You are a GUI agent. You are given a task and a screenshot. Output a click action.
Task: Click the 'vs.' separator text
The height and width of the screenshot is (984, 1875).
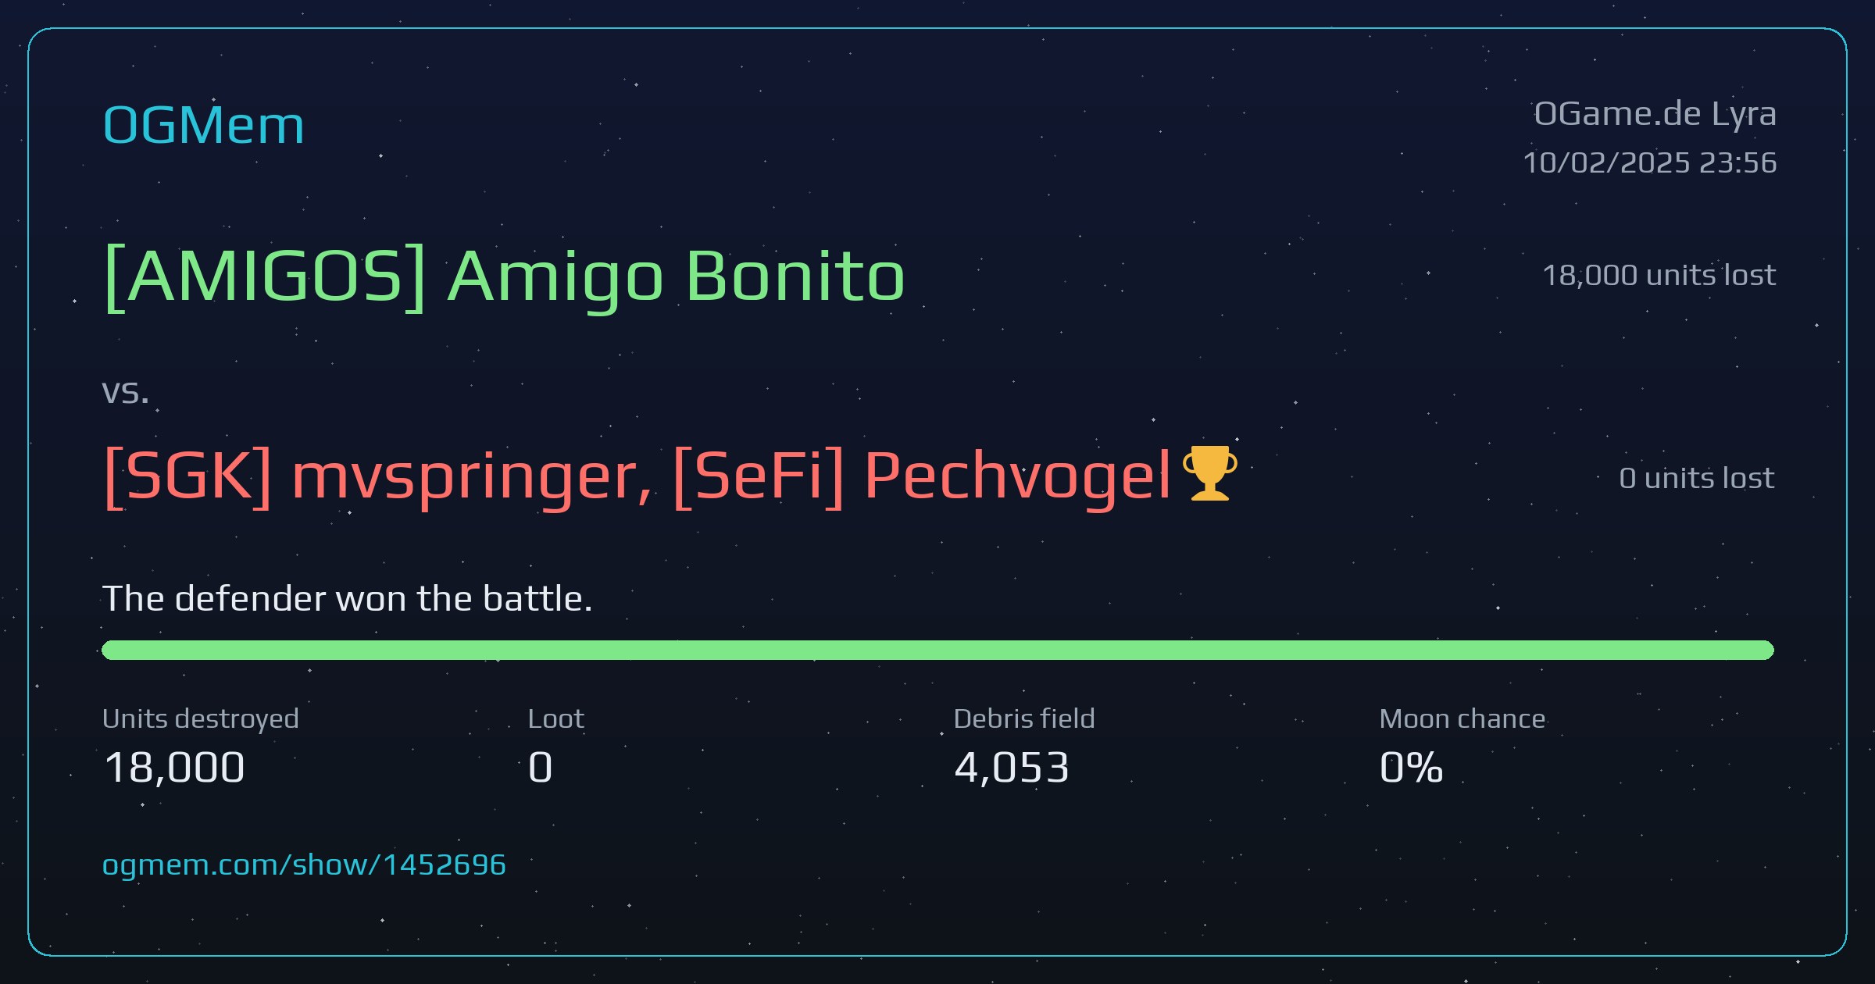(x=126, y=393)
